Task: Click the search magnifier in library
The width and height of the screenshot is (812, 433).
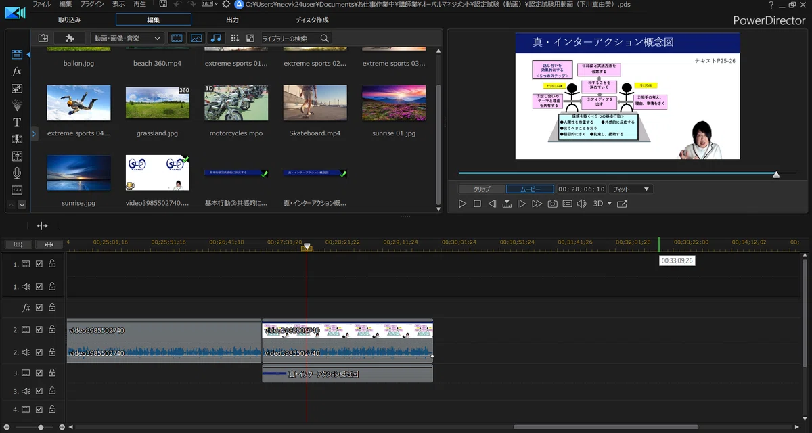Action: (325, 38)
